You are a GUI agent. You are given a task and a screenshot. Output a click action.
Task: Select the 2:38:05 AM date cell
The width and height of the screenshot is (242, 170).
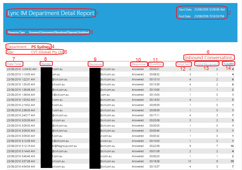(x=21, y=110)
